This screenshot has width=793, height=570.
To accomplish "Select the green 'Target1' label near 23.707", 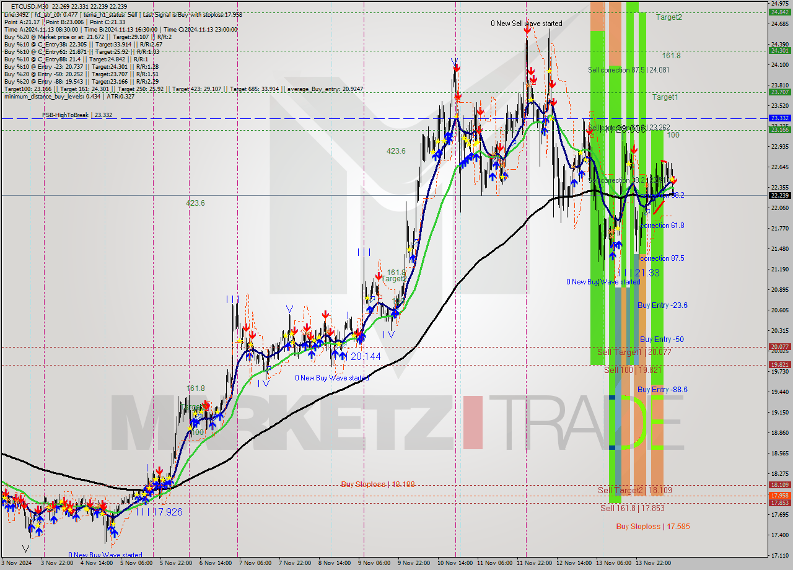I will tap(665, 97).
